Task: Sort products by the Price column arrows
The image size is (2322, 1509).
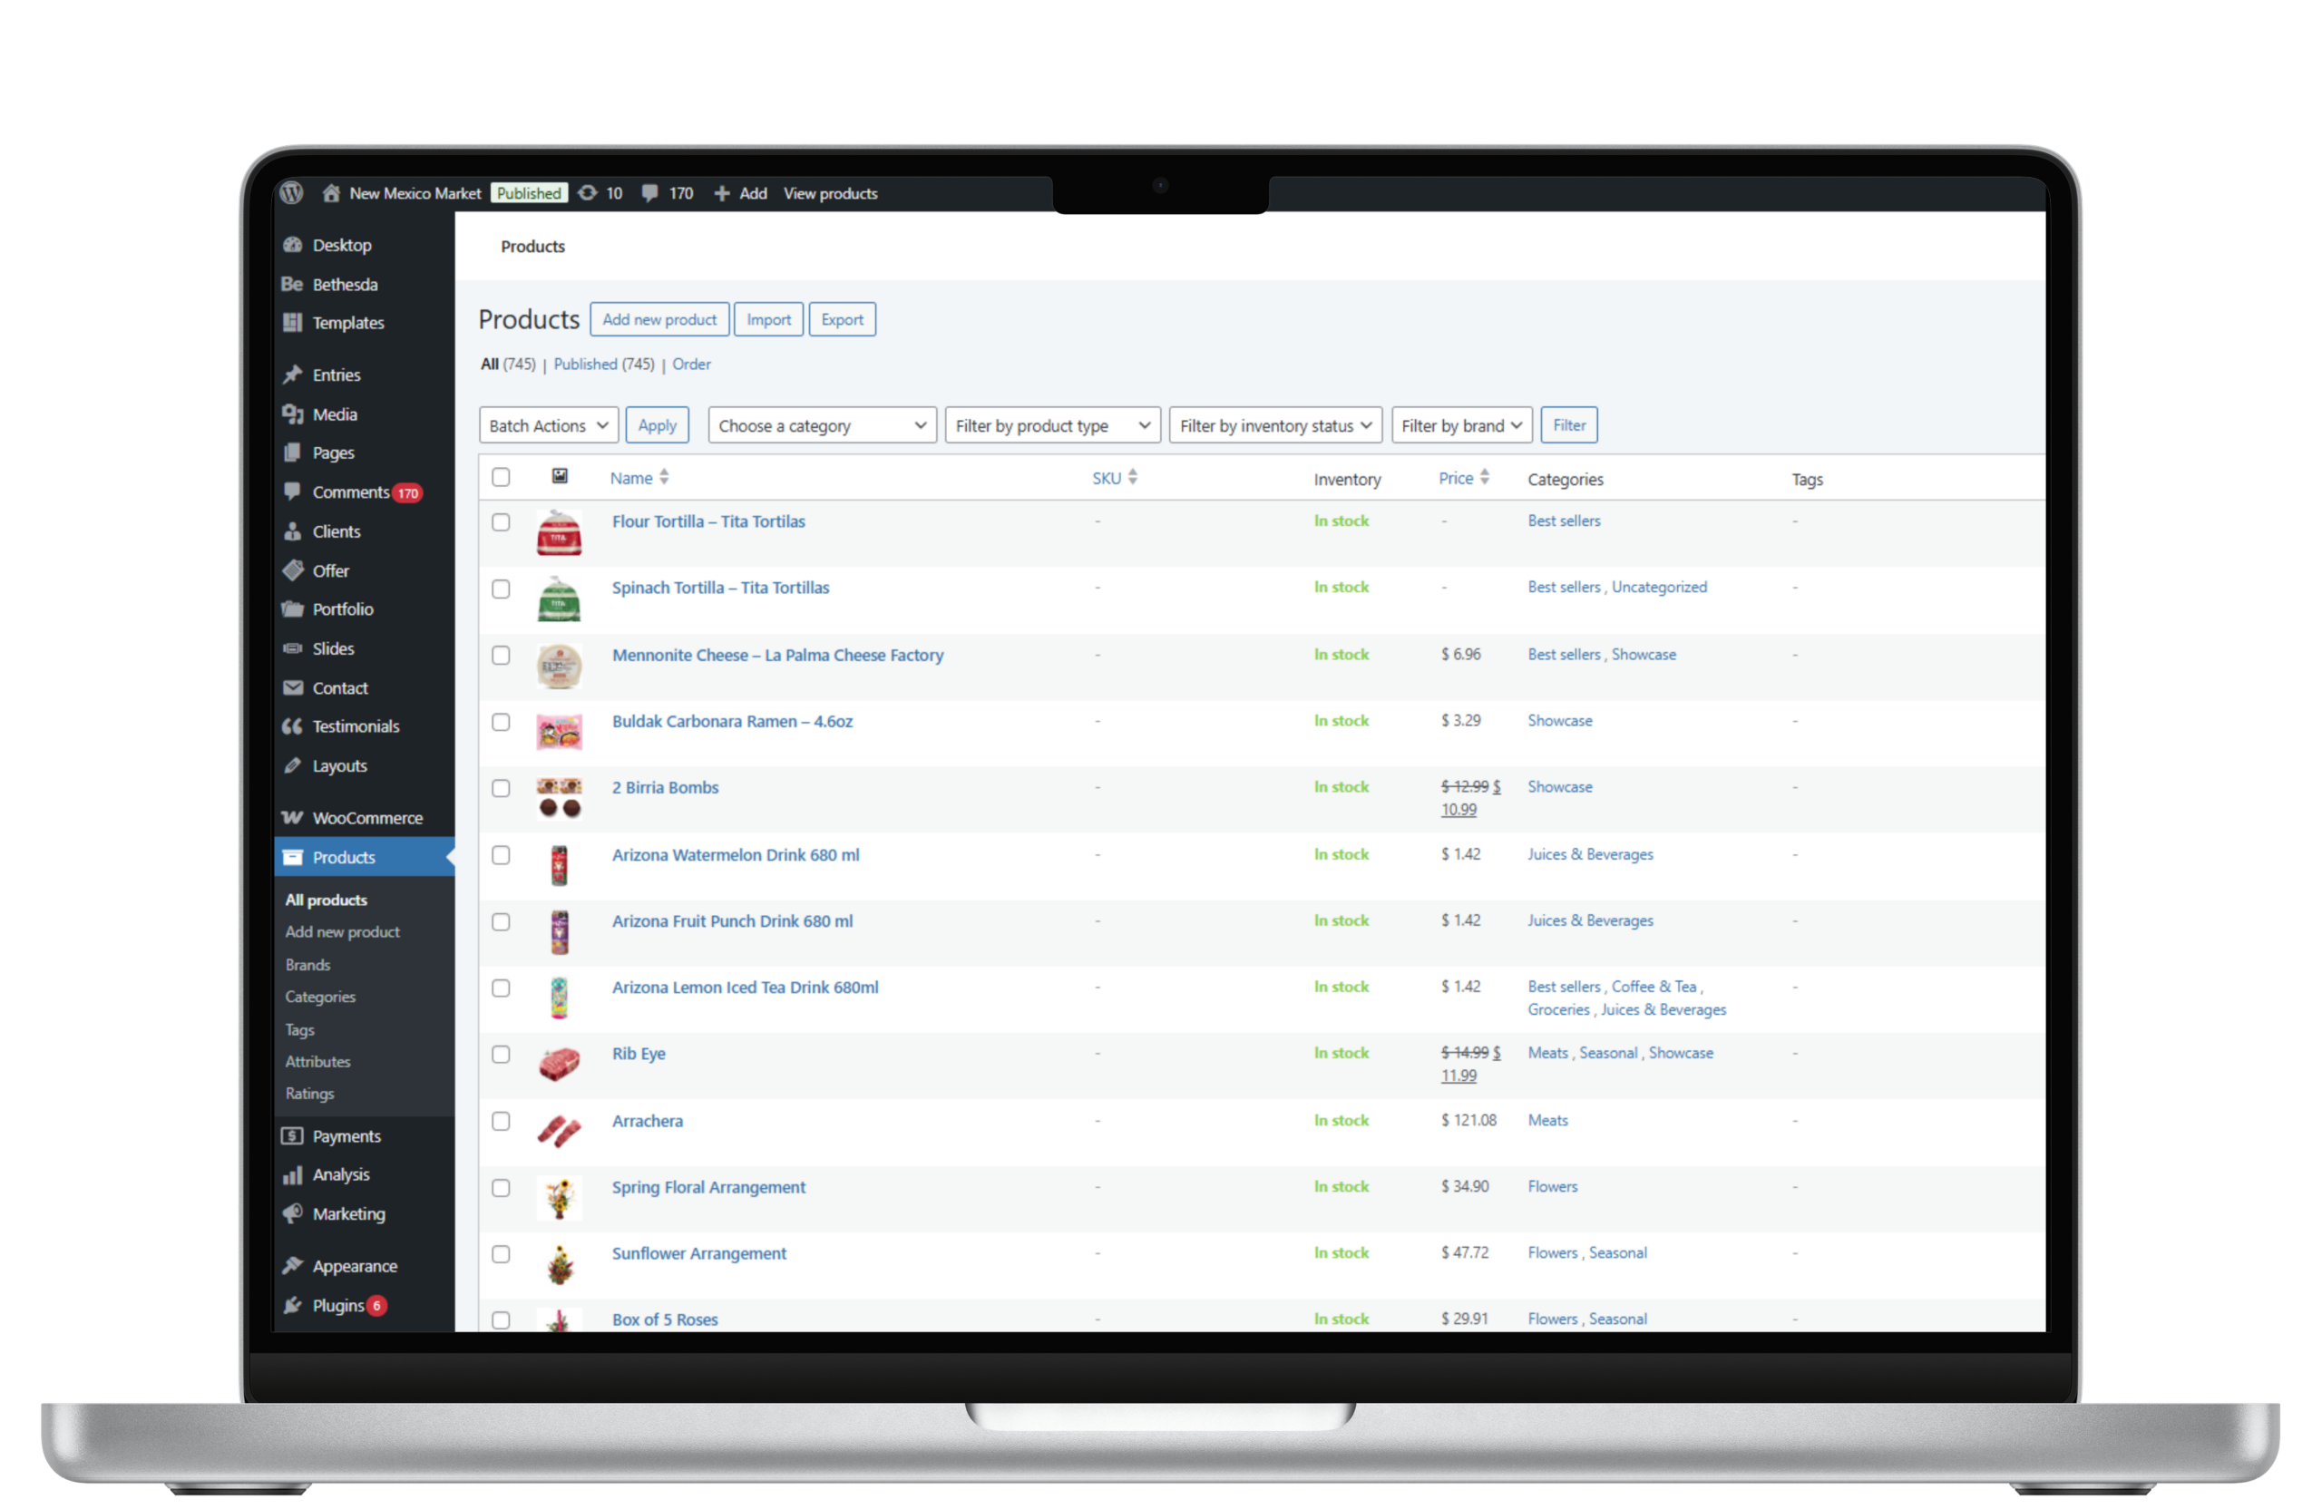Action: coord(1484,477)
